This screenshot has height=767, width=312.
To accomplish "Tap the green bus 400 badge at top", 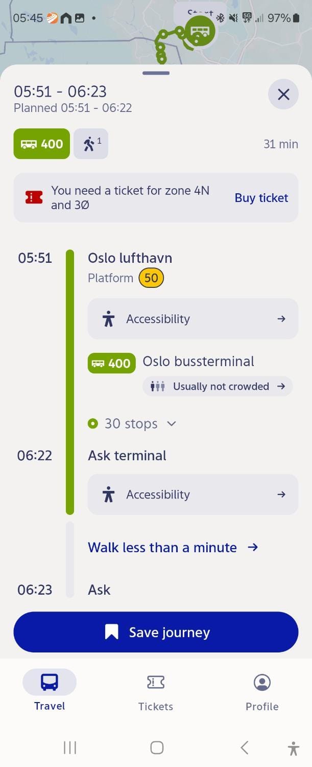I will pos(42,144).
